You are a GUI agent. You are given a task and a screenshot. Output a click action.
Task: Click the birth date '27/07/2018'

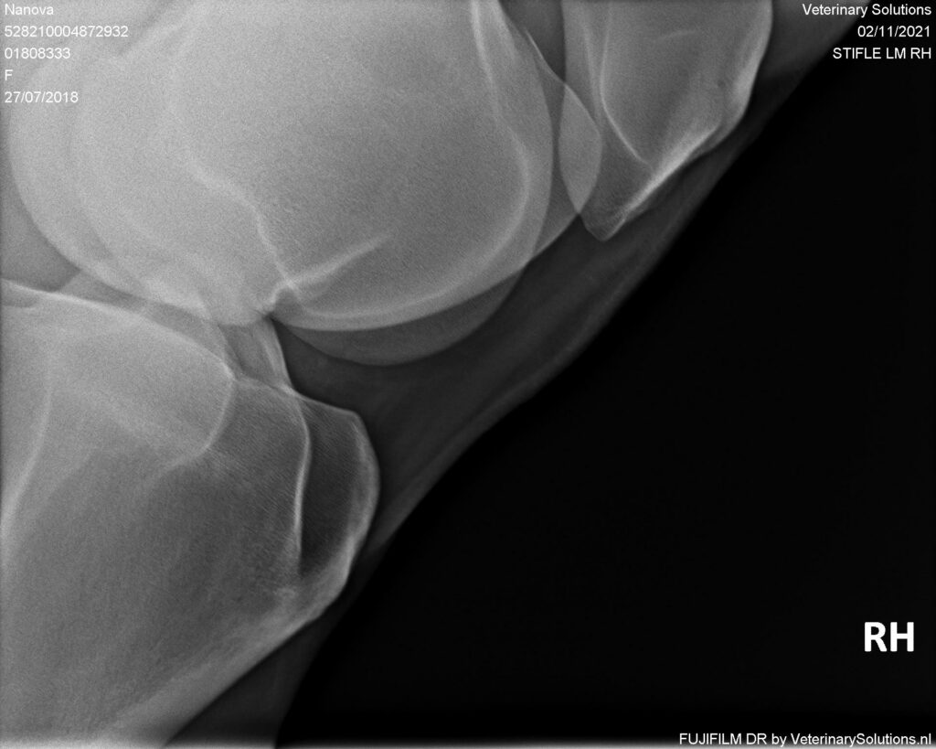coord(41,97)
